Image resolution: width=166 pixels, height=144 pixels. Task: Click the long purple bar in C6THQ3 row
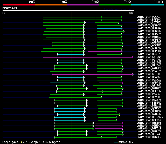click(93, 74)
